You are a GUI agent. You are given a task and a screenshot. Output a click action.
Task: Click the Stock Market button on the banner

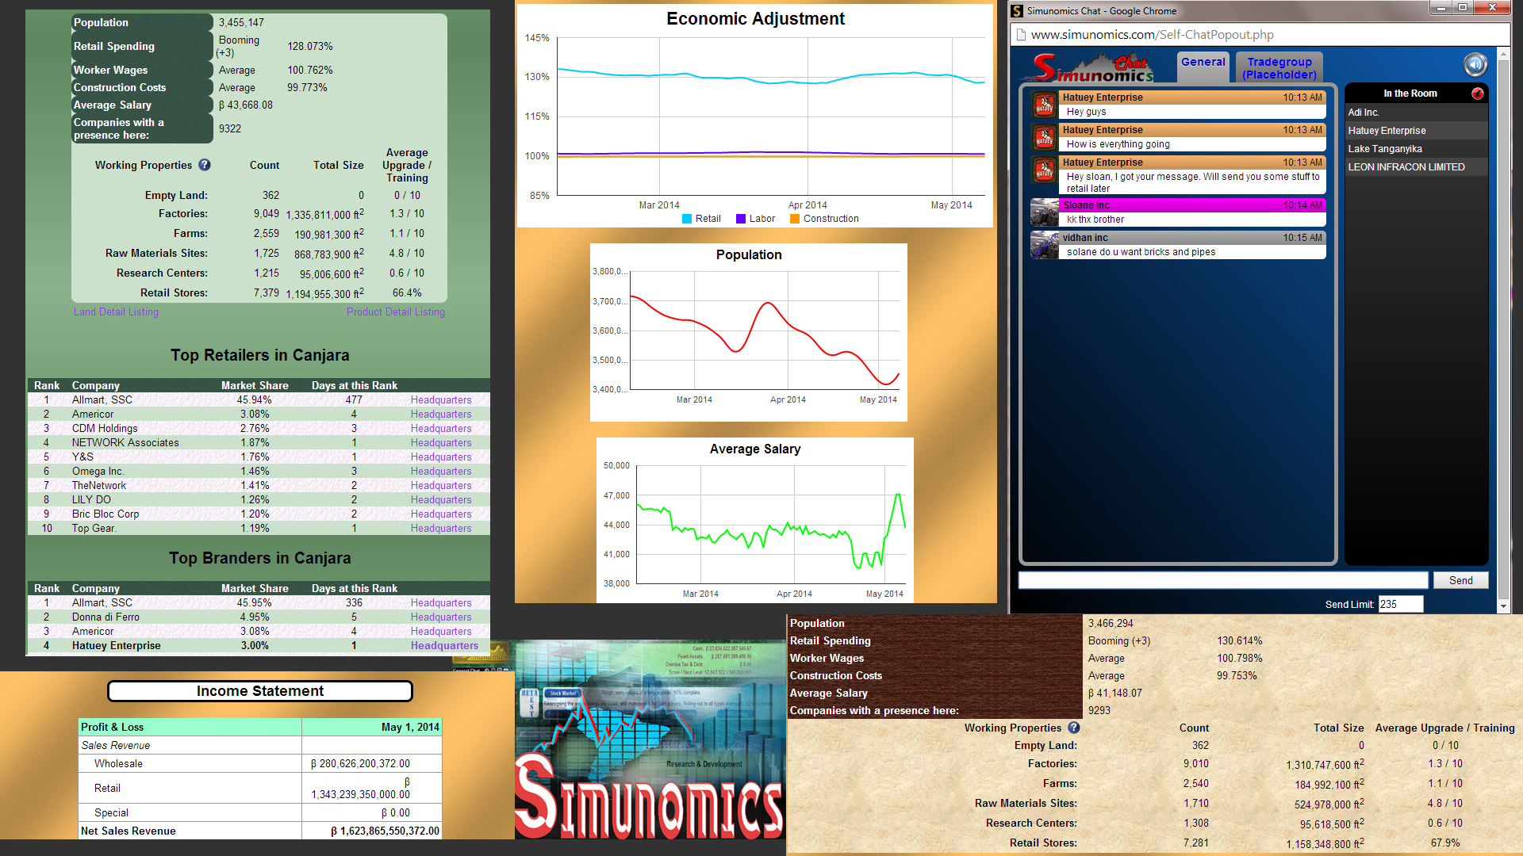(562, 694)
